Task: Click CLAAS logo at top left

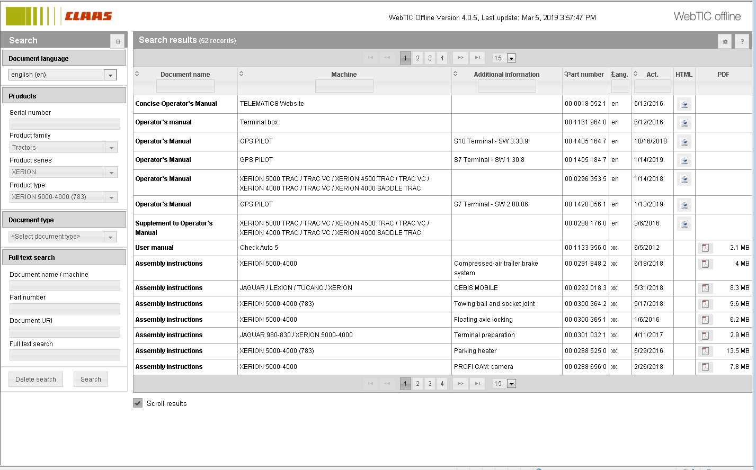Action: pyautogui.click(x=59, y=16)
